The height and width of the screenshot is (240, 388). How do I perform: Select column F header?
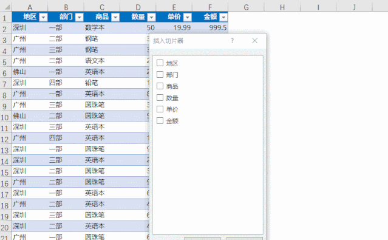click(210, 7)
